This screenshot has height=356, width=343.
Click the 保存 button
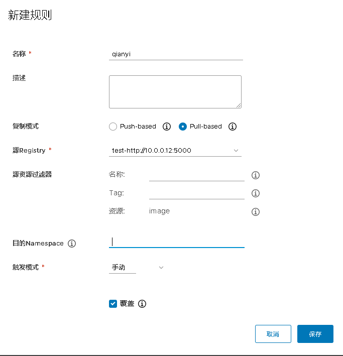coord(315,334)
